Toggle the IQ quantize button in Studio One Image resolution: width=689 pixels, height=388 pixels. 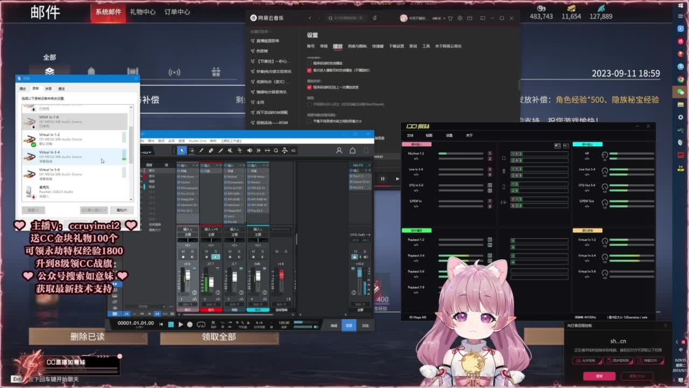pos(293,150)
